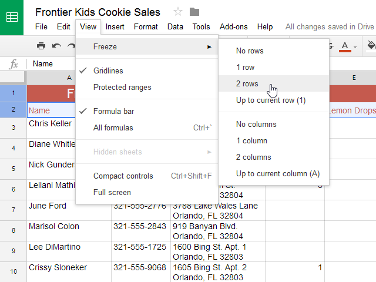Star the Frontier Kids Cookie Sales document
Screen dimensions: 376x282
[x=179, y=12]
